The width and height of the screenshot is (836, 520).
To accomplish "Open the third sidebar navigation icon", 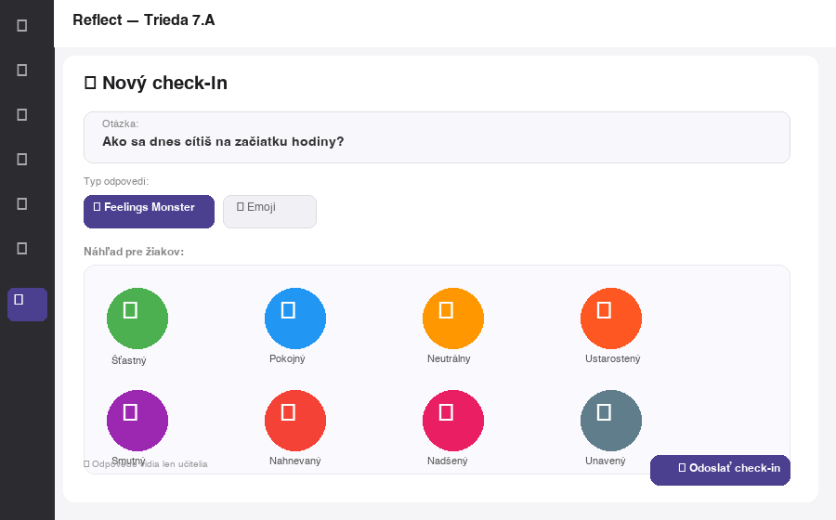I will point(22,114).
